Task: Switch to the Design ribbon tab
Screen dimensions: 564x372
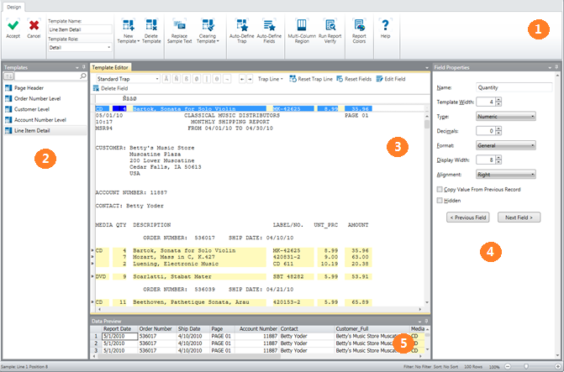Action: (13, 6)
